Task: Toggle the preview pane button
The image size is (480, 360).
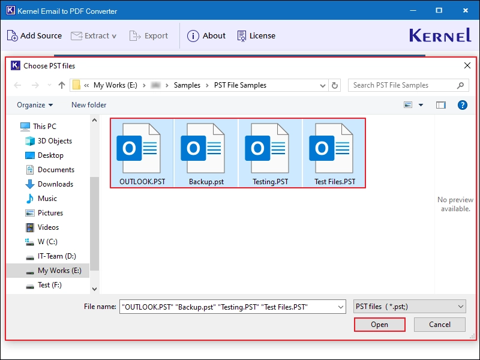Action: pyautogui.click(x=441, y=105)
